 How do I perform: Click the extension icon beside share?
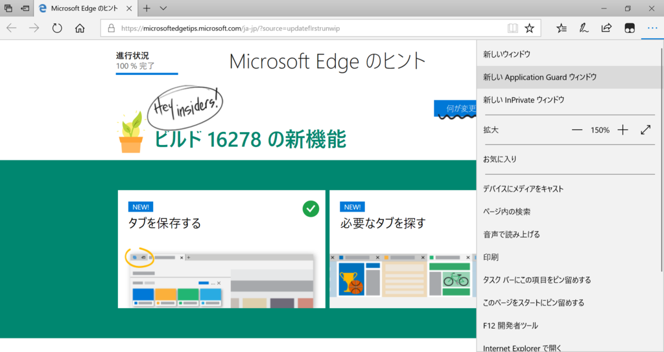[x=630, y=28]
